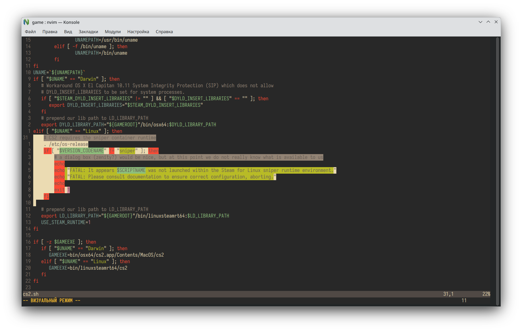Click the 22% scroll percentage indicator
Screen dimensions: 522x332
coord(486,294)
